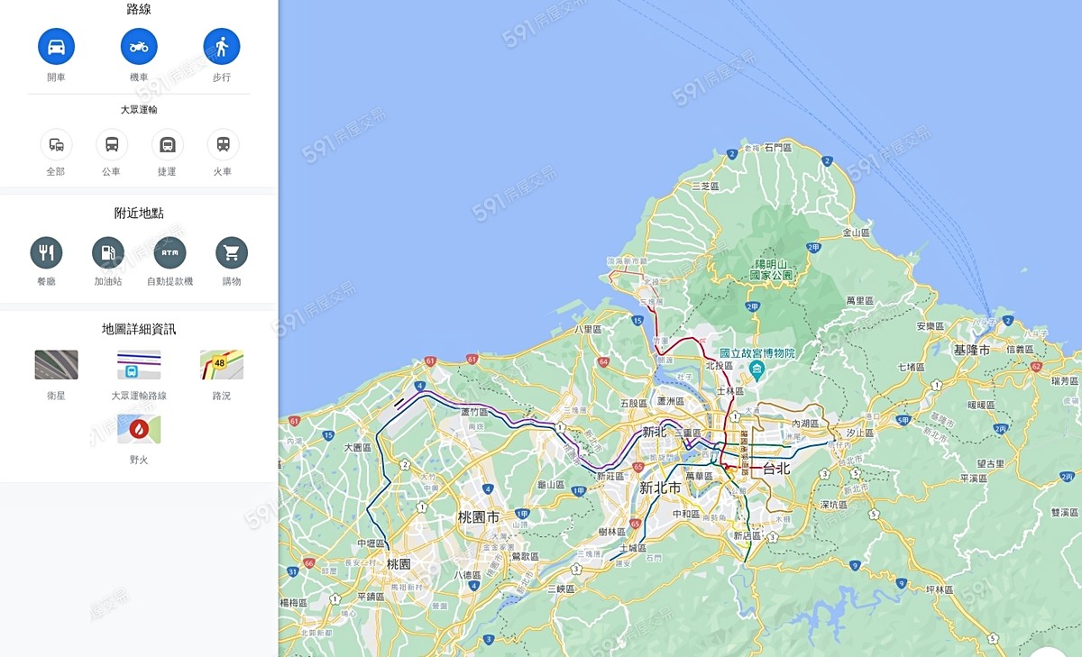
Task: Show the 野火 wildfire layer
Action: (139, 429)
